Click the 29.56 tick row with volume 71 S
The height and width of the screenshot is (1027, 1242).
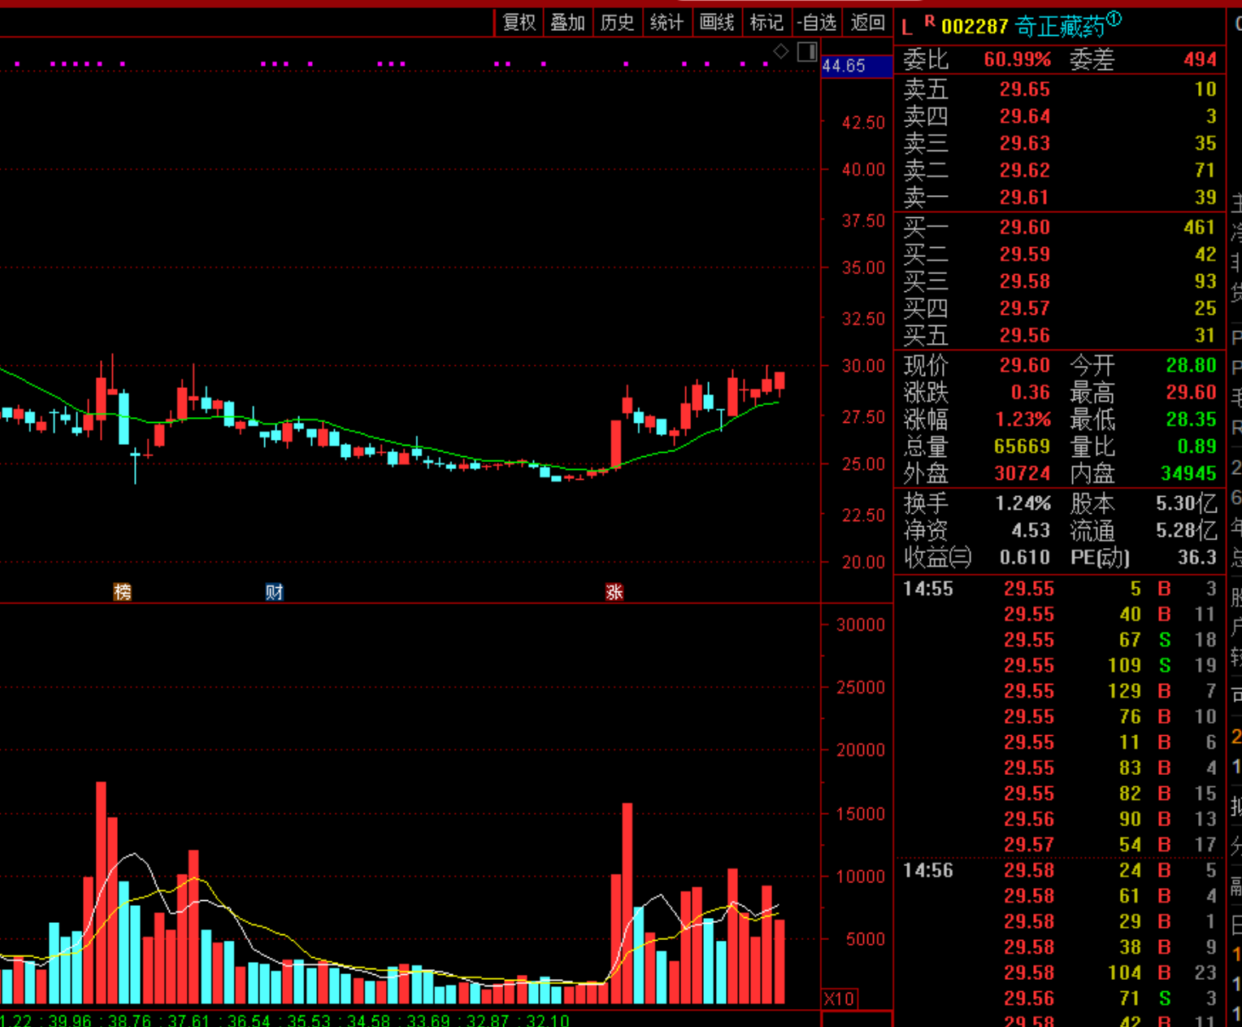point(1060,998)
